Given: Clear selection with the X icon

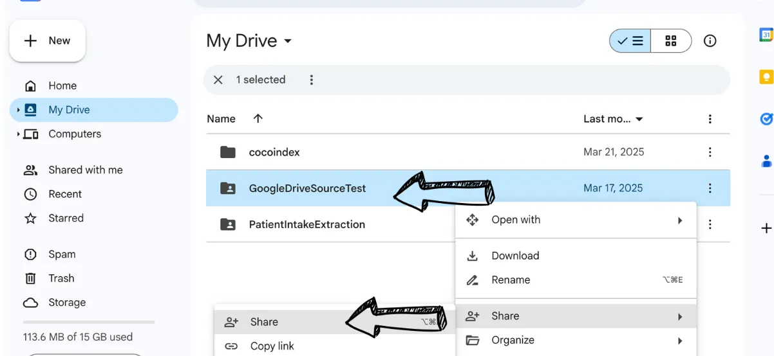Looking at the screenshot, I should [218, 80].
